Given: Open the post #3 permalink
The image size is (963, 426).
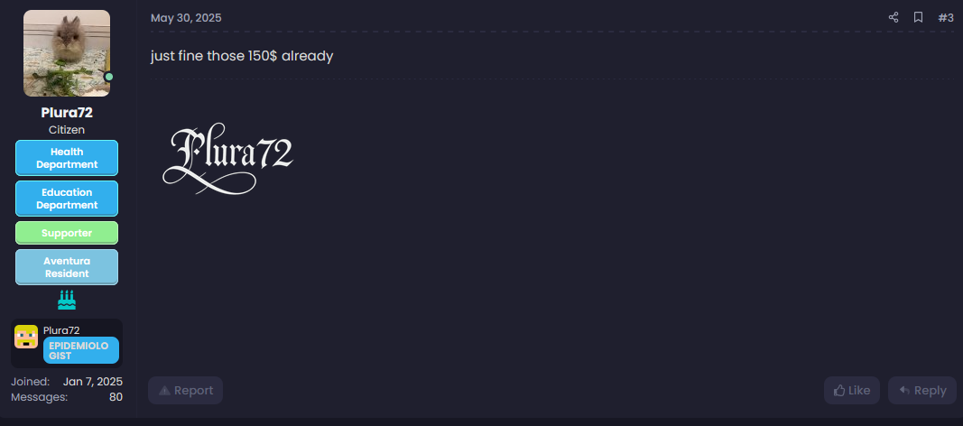Looking at the screenshot, I should point(946,17).
